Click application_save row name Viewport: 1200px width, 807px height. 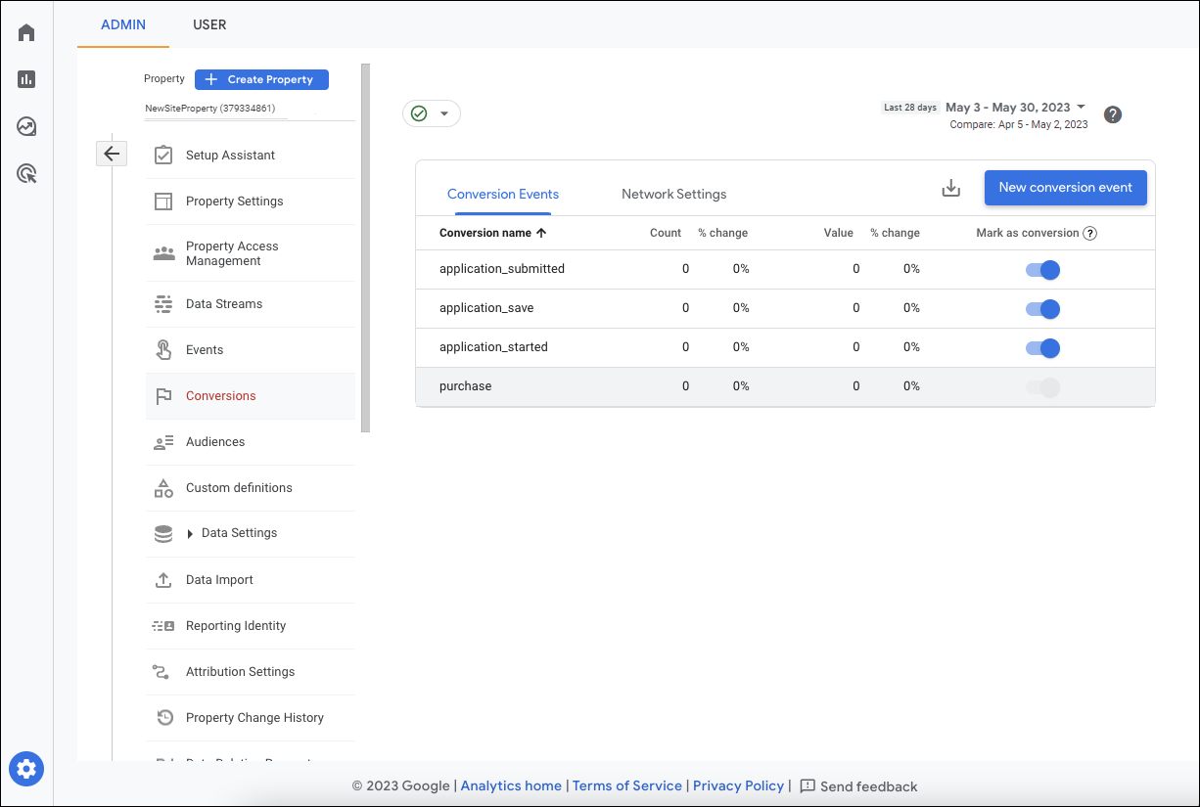(486, 308)
